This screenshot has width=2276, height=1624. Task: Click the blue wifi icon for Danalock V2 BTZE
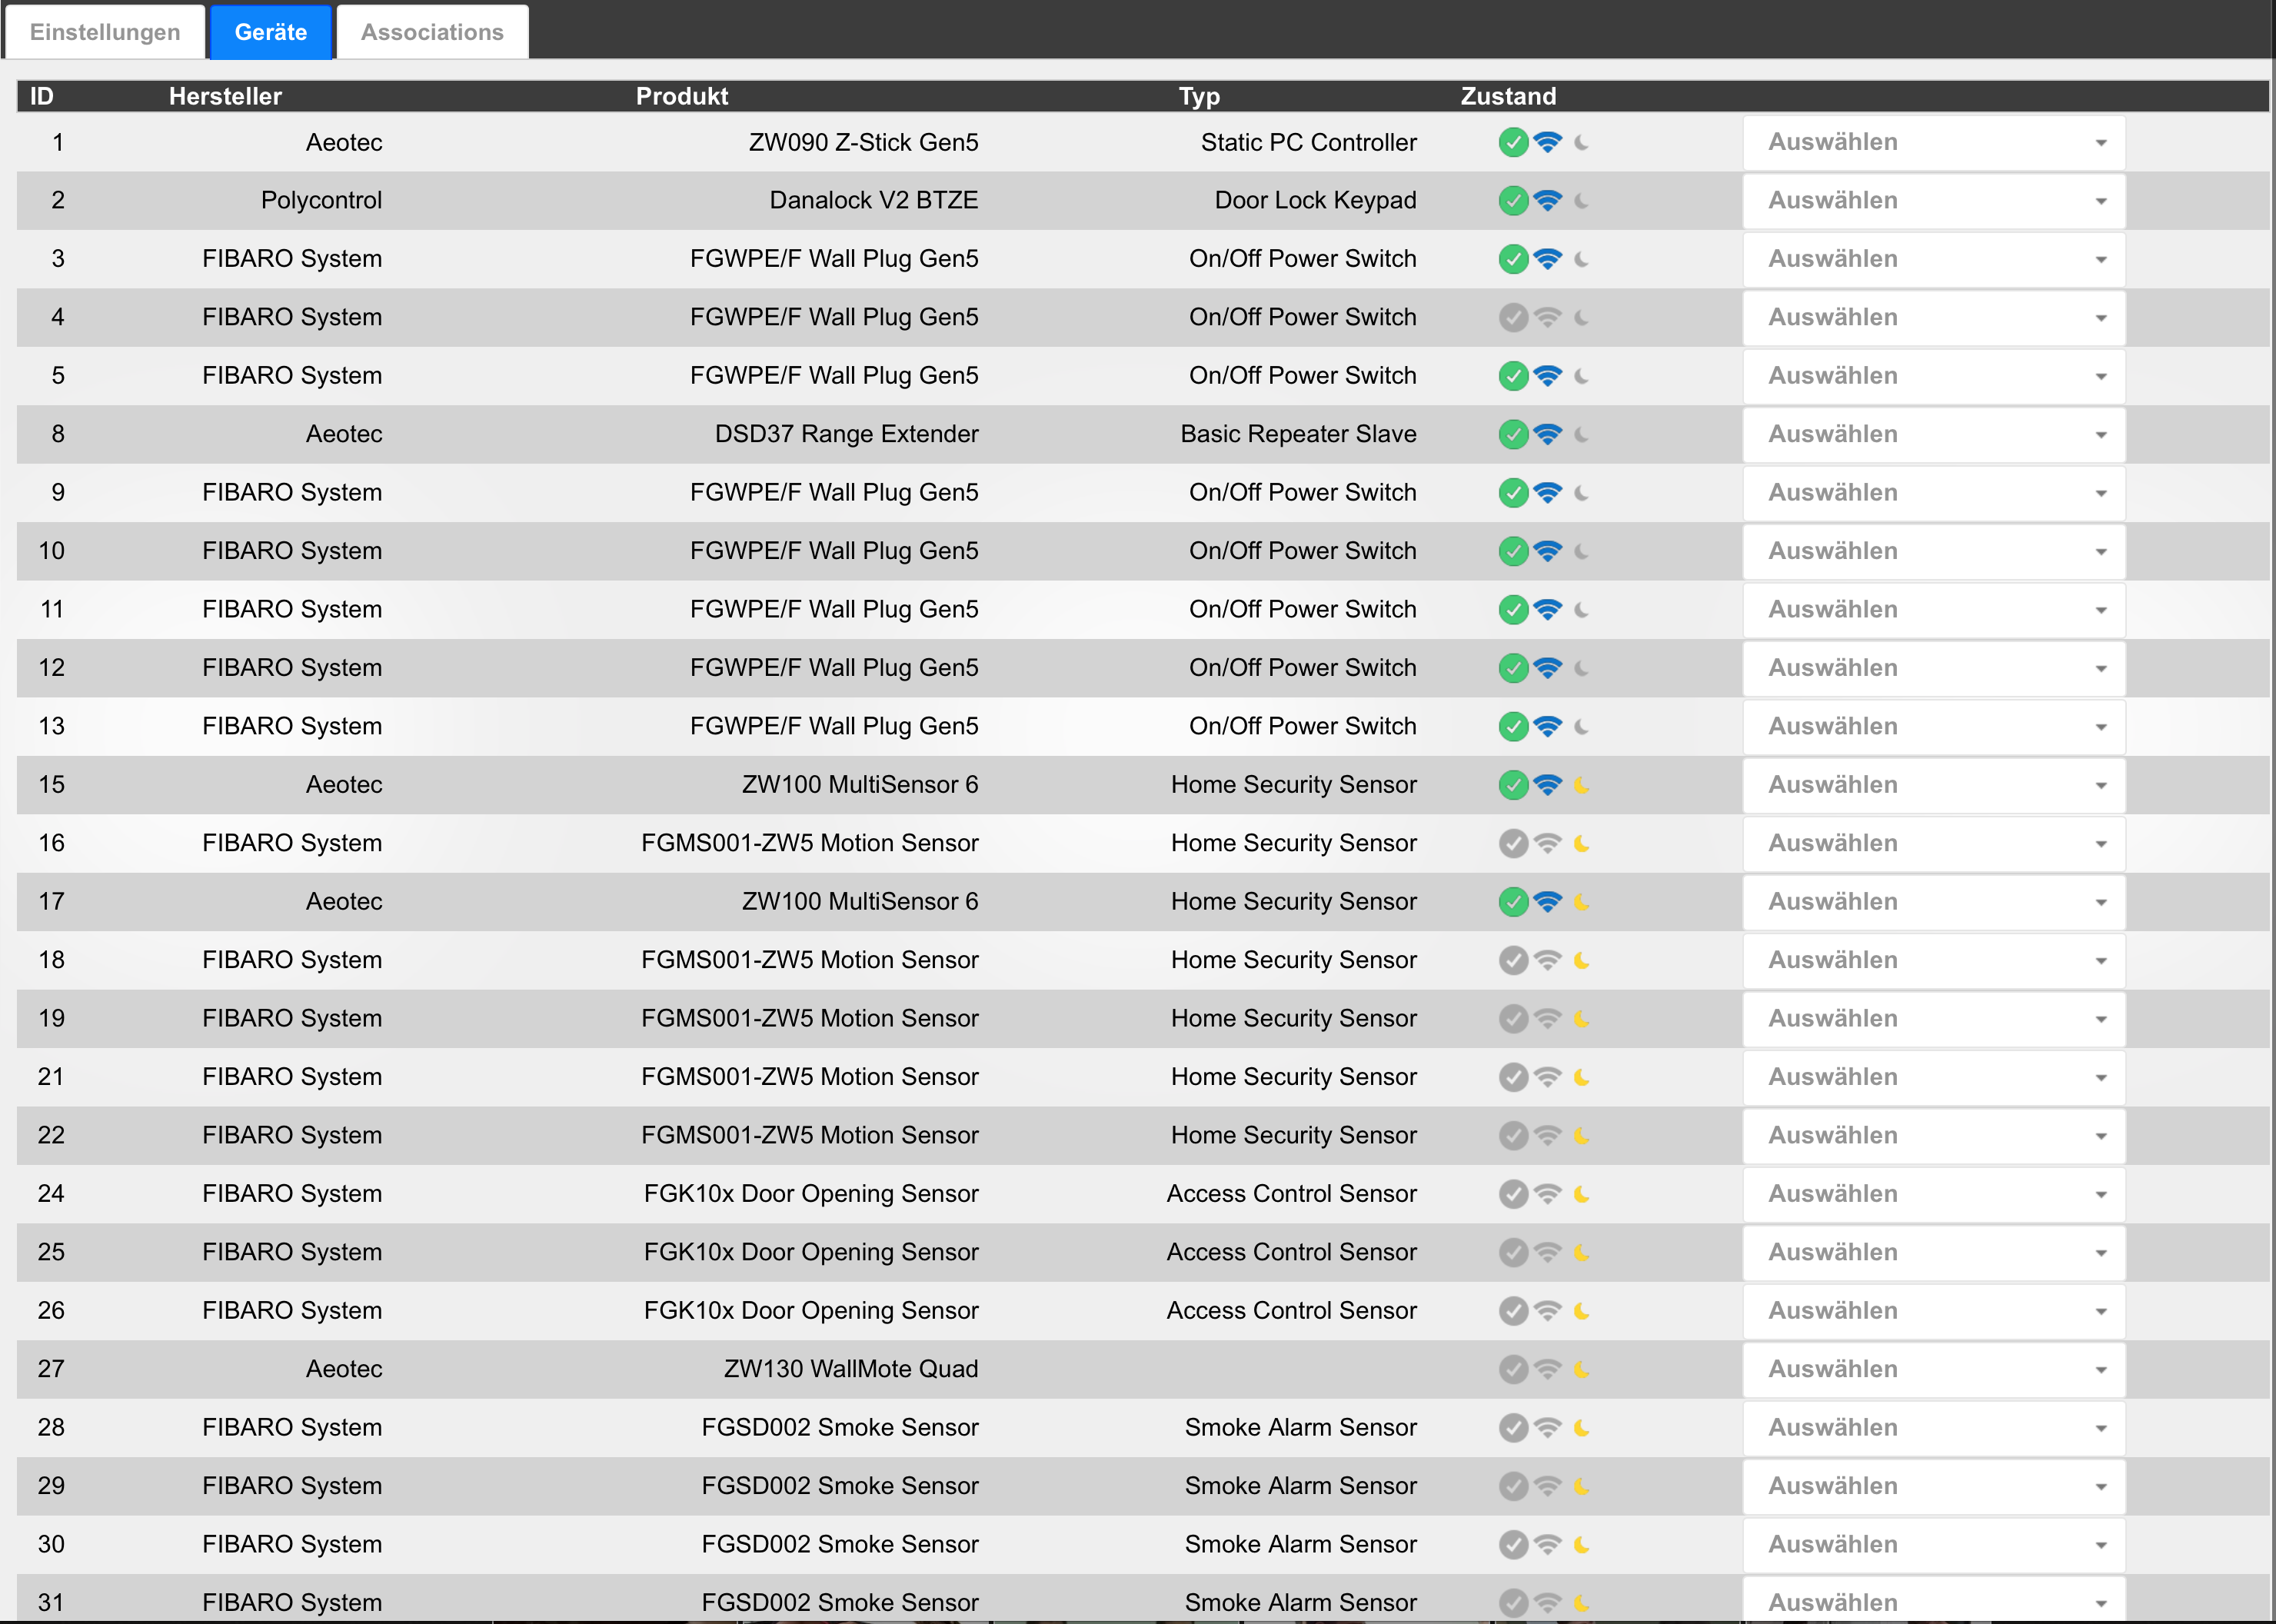pos(1547,201)
